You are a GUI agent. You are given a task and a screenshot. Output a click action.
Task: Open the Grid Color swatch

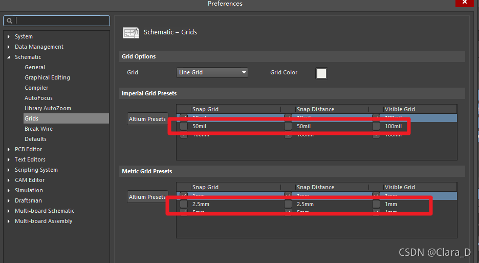(321, 73)
